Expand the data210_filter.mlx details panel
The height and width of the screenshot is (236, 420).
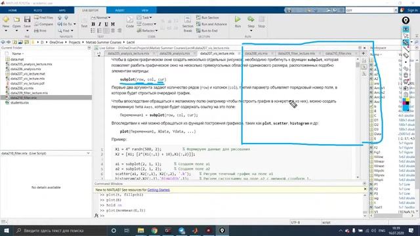88,153
